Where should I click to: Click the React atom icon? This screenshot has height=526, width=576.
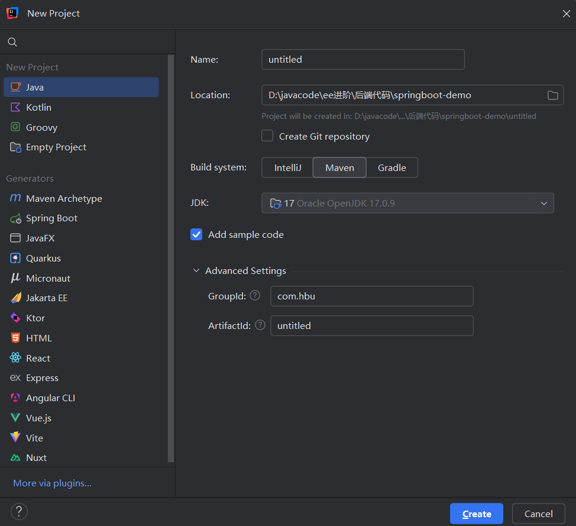pyautogui.click(x=15, y=357)
